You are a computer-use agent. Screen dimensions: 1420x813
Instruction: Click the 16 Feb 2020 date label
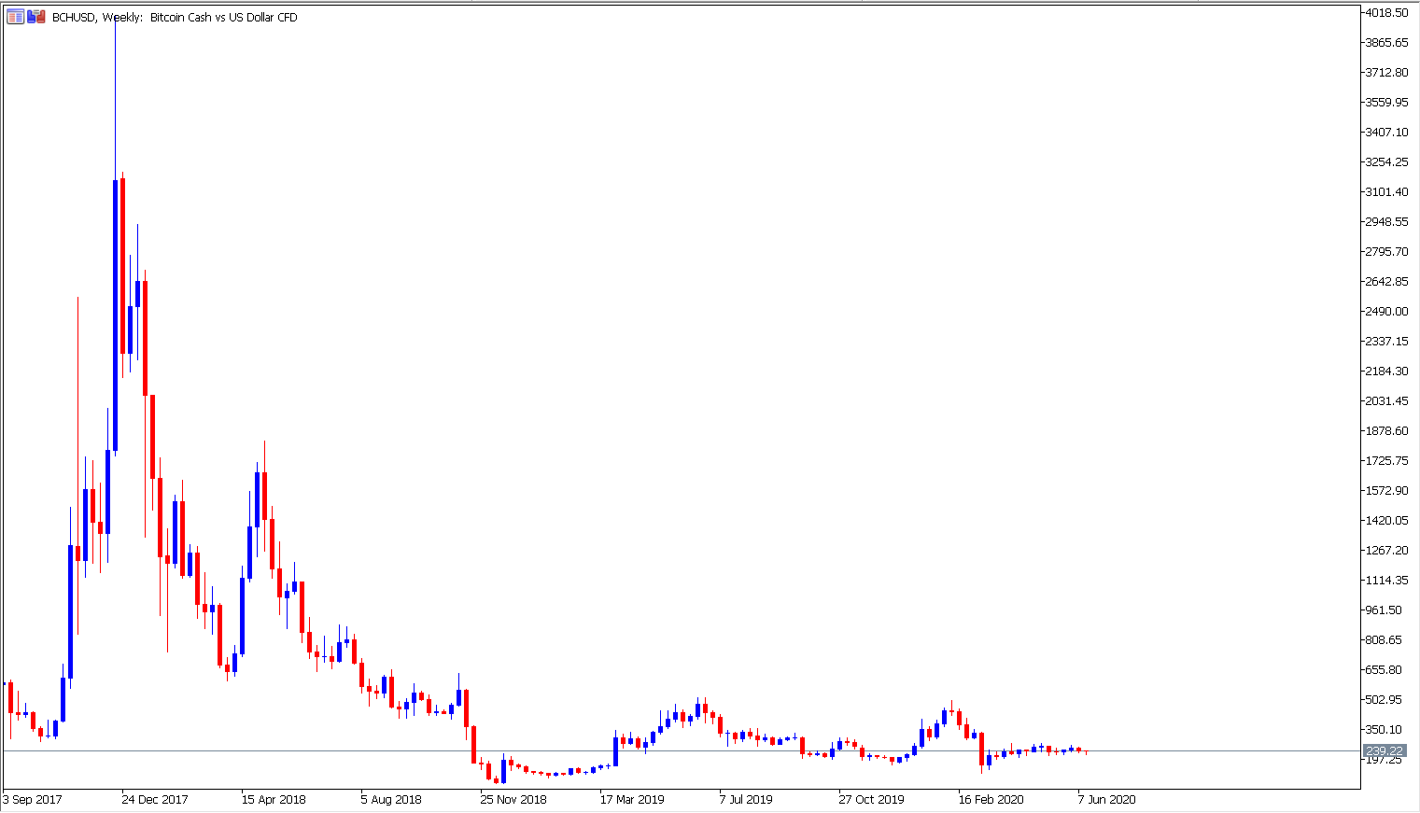[x=991, y=800]
